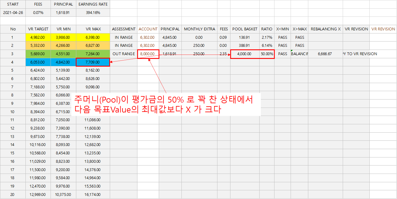
Task: Select the blue 6,053.00 cell
Action: (x=38, y=62)
